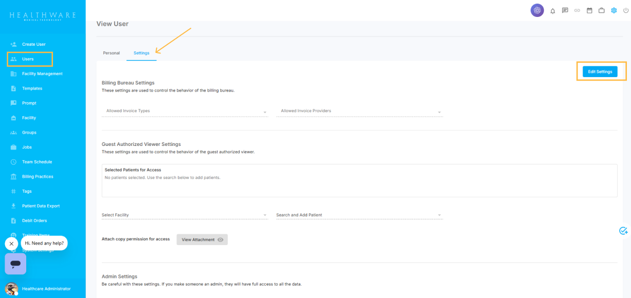Expand the Allowed Invoice Types dropdown

point(185,111)
